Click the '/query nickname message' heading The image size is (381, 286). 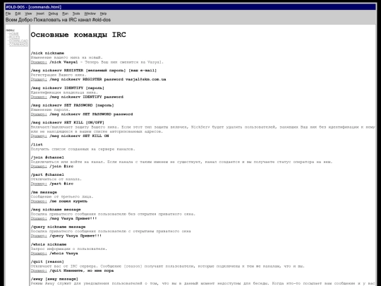[58, 227]
